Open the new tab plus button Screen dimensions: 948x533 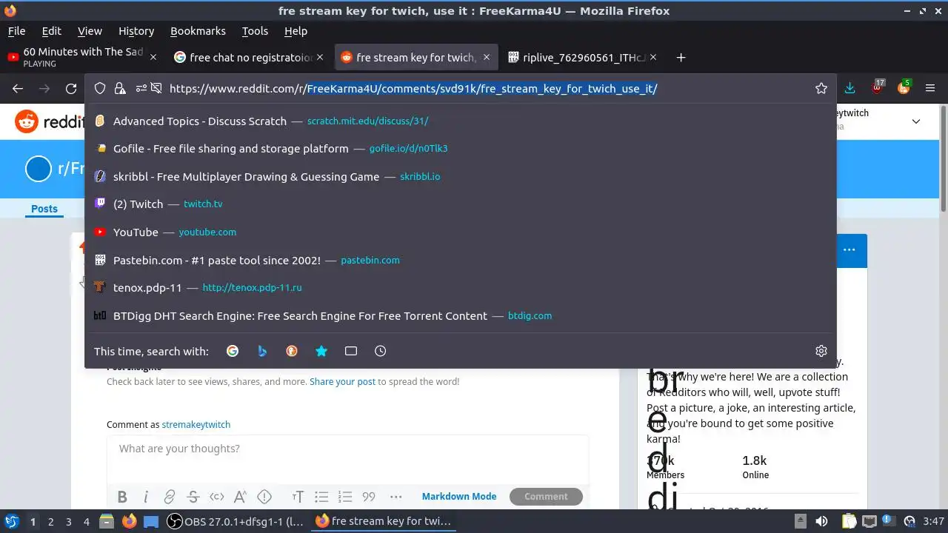(681, 57)
